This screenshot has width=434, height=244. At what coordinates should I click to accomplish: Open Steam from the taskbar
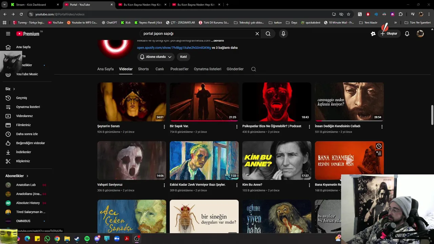77,239
